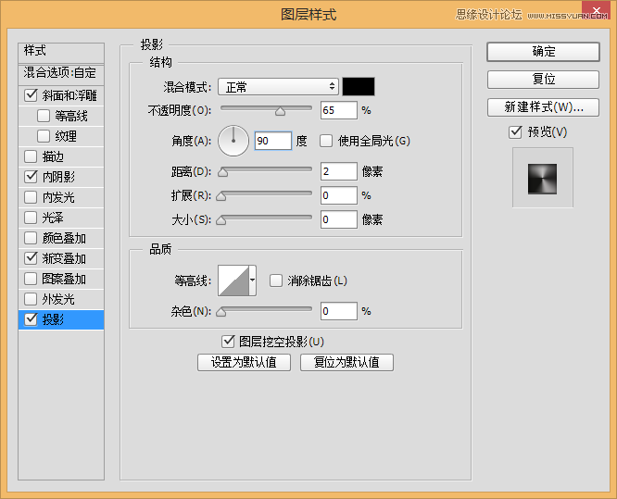Click the 不透明度 slider handle
The image size is (617, 499).
(x=280, y=111)
